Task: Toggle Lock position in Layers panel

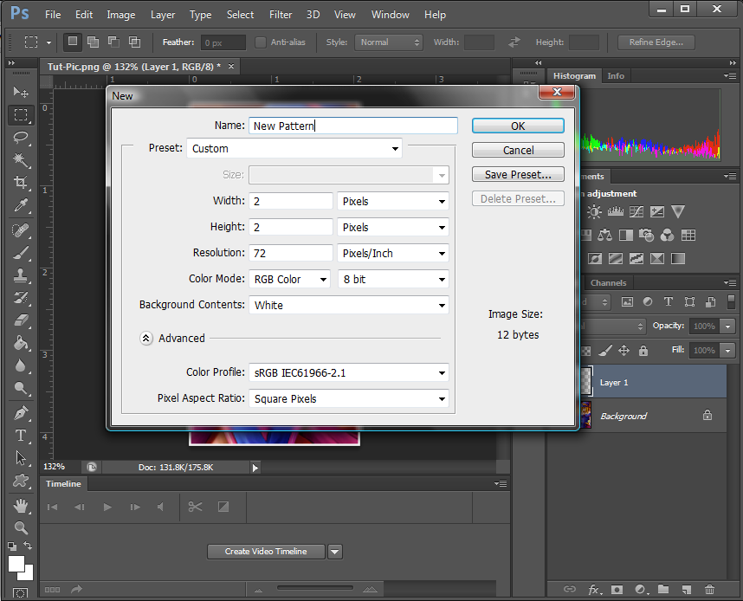Action: 624,350
